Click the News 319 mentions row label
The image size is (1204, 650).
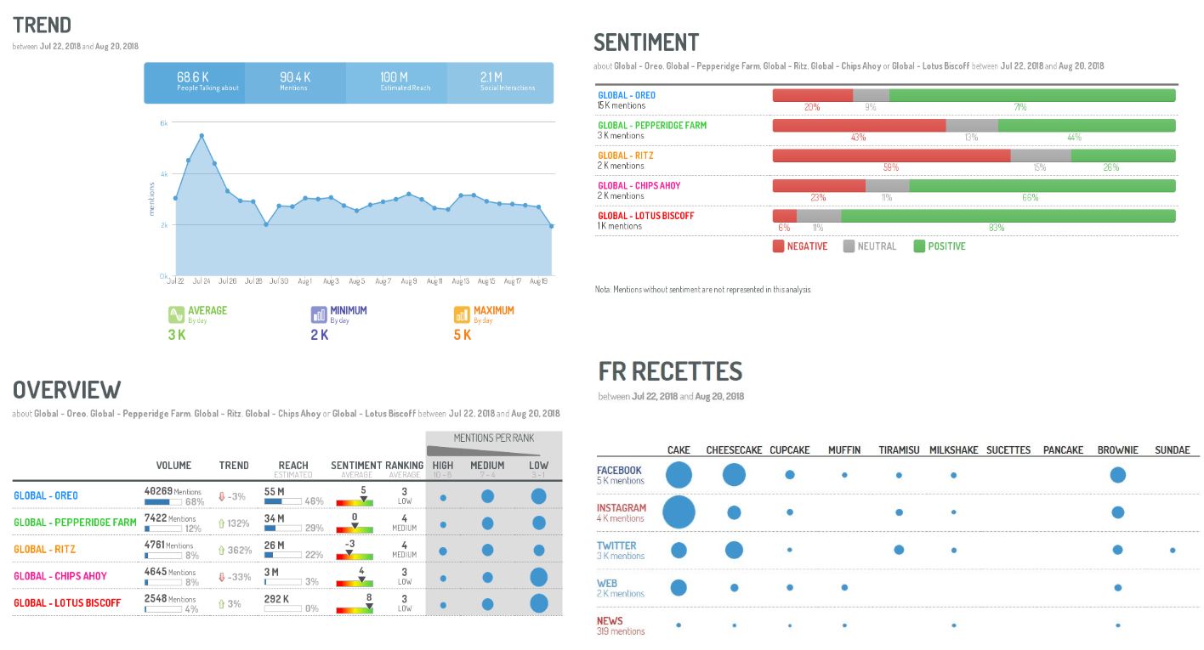pyautogui.click(x=621, y=626)
